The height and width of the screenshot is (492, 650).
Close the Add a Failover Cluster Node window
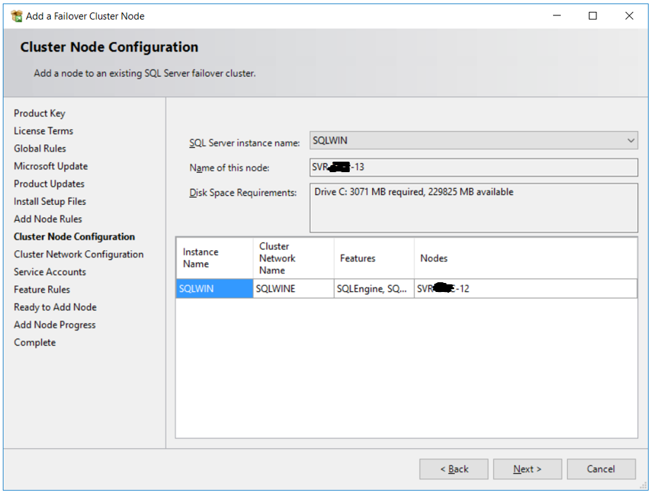(x=629, y=16)
